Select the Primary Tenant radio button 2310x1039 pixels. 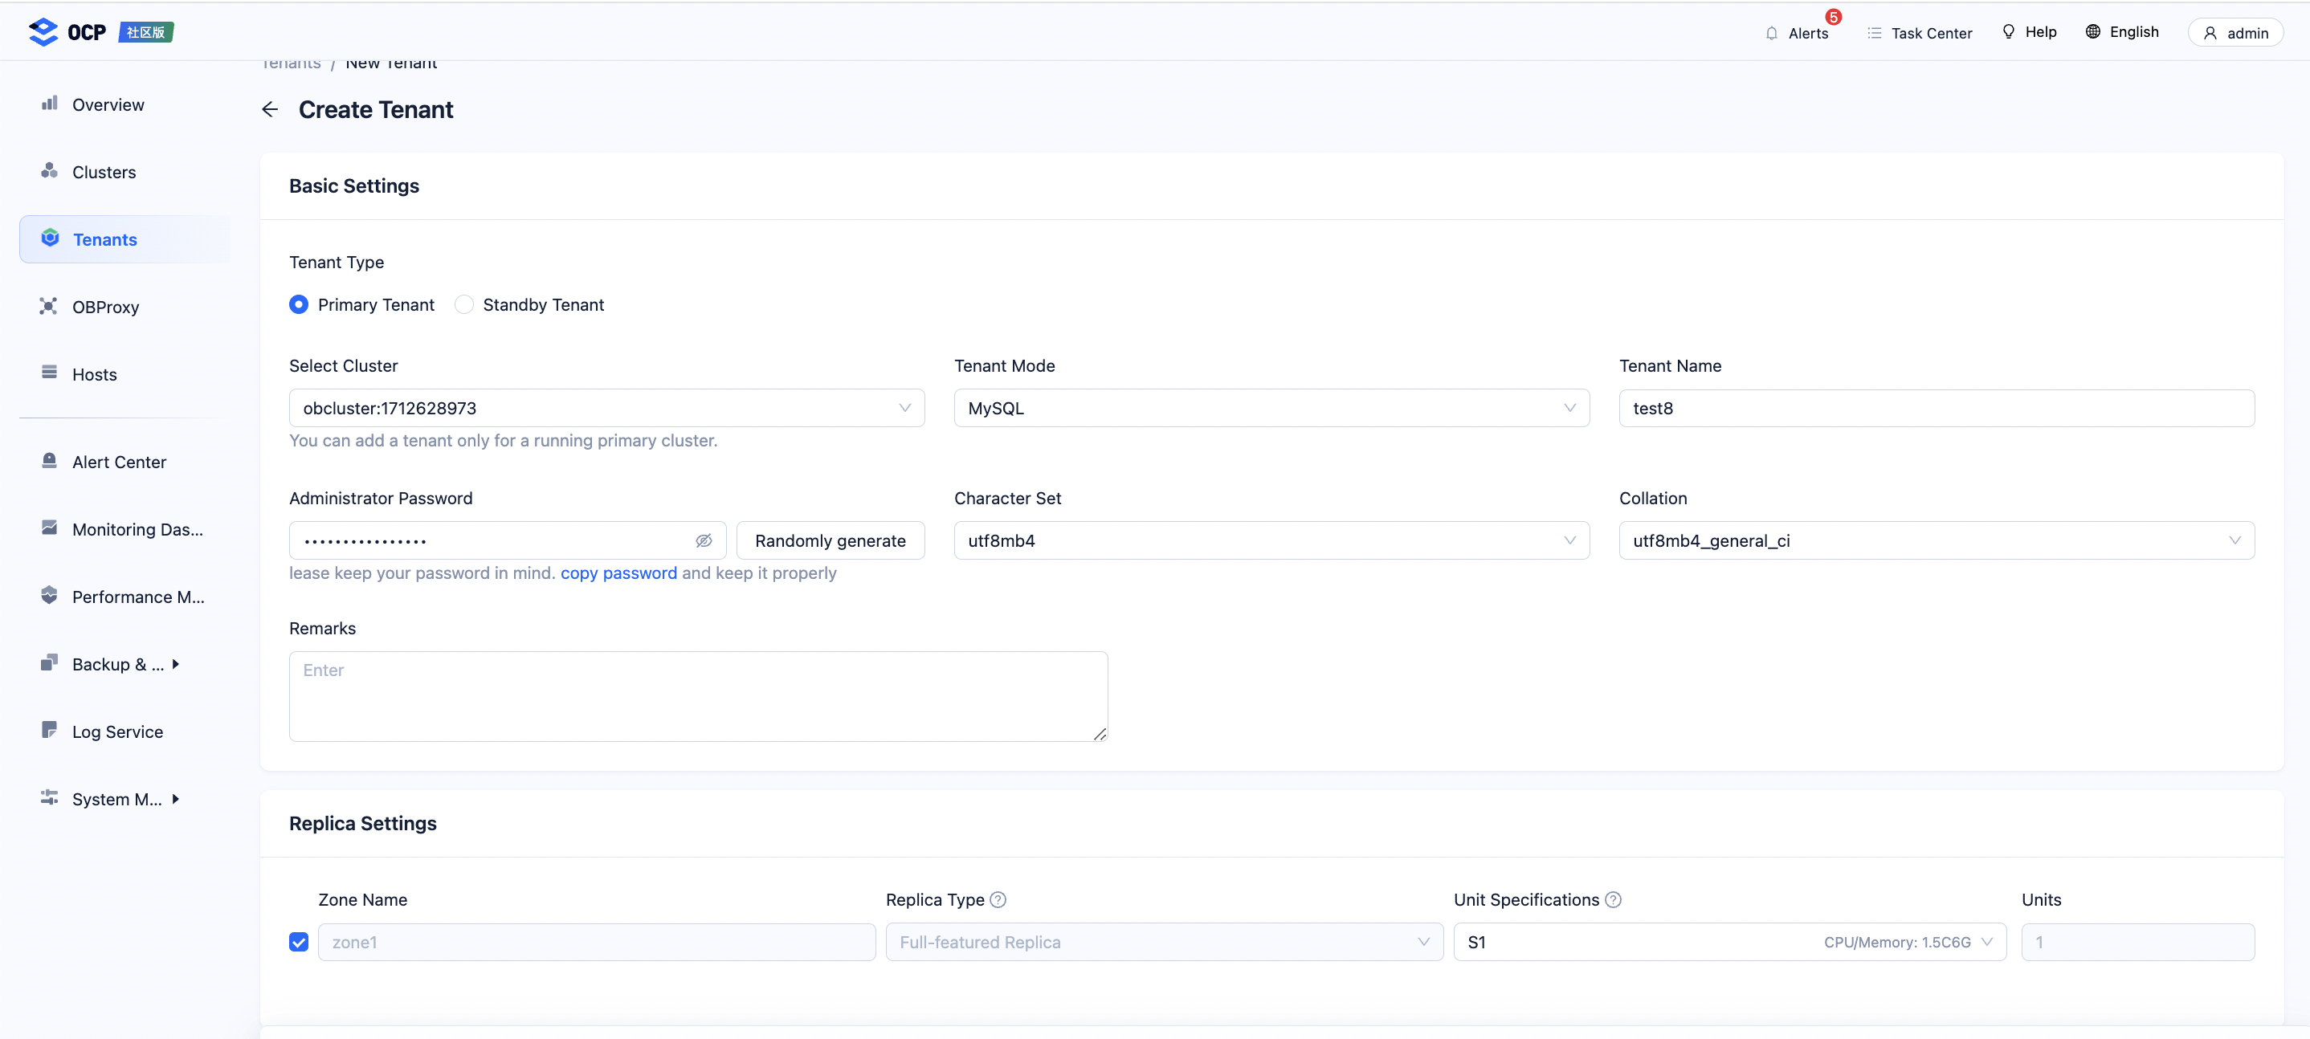pos(299,305)
